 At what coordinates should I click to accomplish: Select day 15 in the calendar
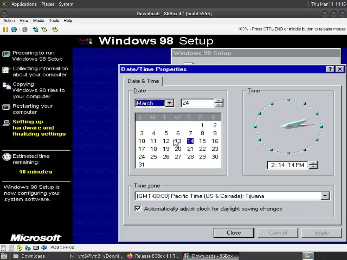[x=202, y=141]
